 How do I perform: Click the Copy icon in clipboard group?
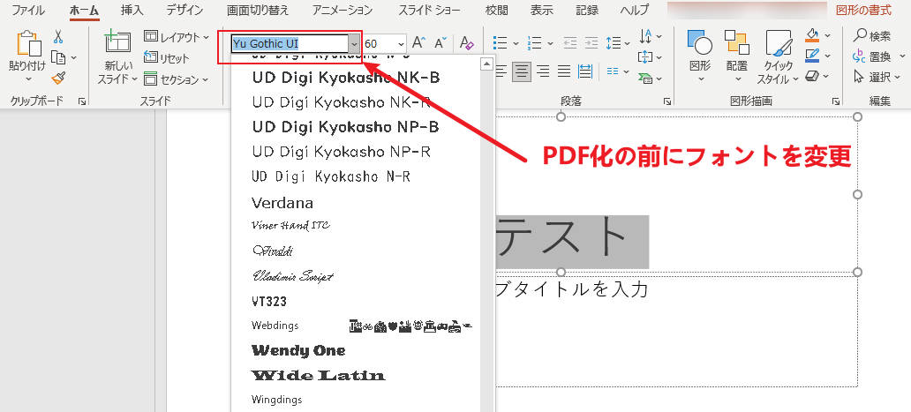[57, 57]
